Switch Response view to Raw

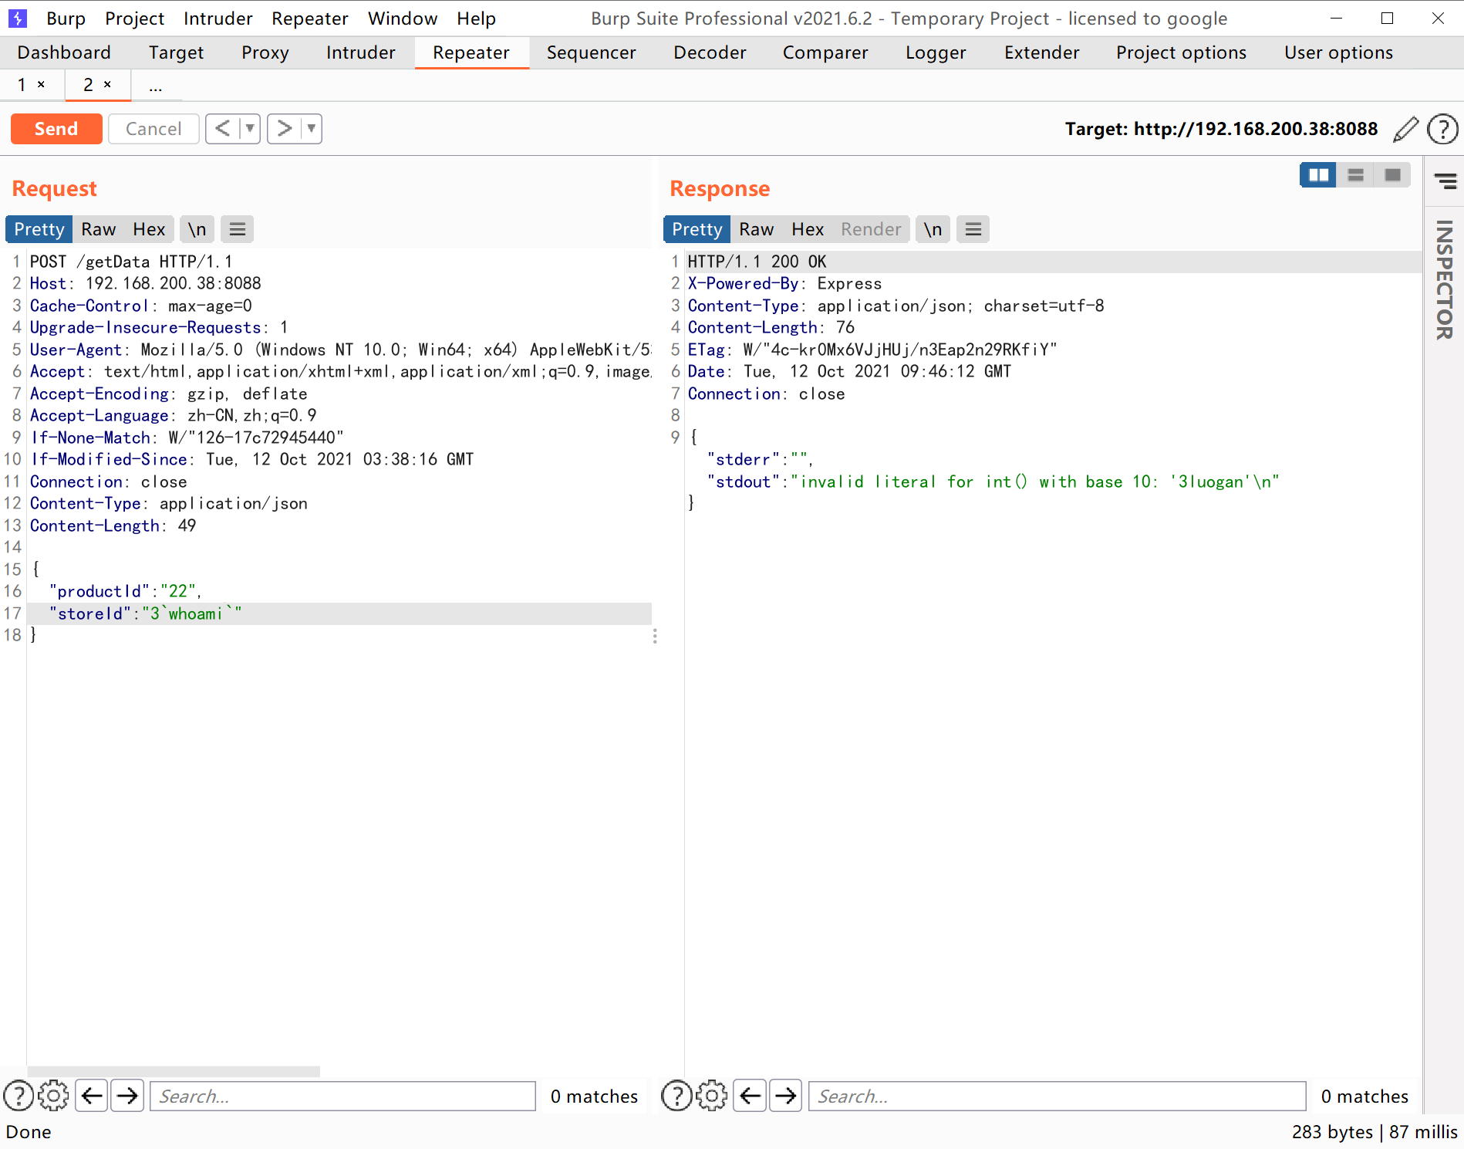756,229
